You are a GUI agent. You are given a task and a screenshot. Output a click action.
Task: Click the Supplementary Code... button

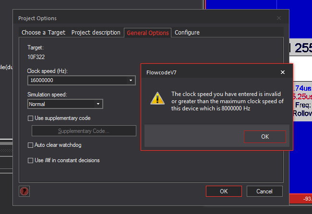pos(84,131)
